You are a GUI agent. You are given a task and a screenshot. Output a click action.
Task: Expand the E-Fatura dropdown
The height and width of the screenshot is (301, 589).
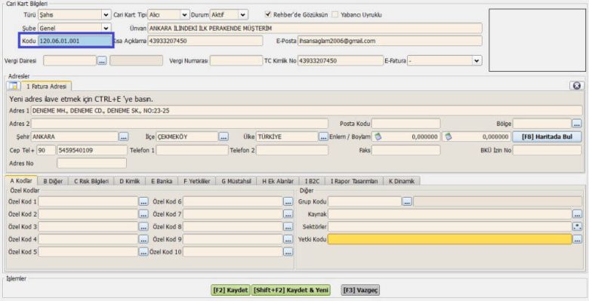[x=476, y=60]
